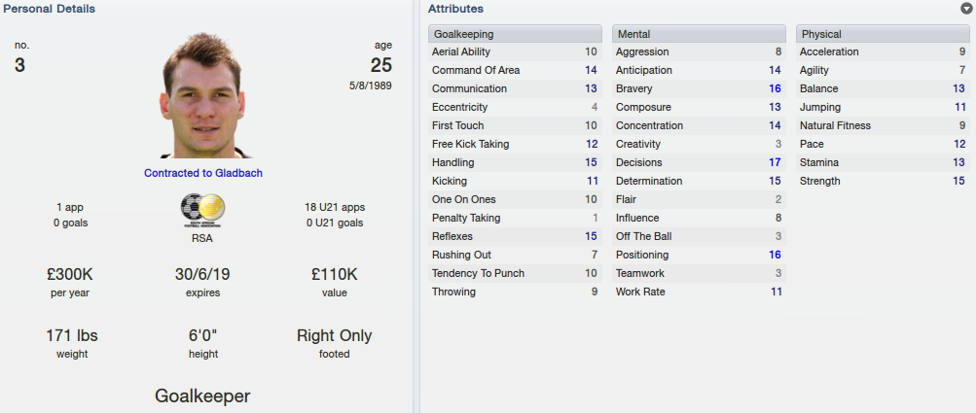Open the Attributes panel dropdown arrow
This screenshot has width=976, height=413.
[966, 9]
